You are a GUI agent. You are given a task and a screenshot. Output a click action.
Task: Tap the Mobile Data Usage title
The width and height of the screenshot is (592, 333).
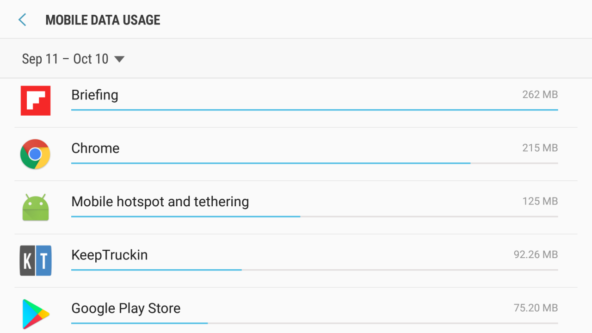(103, 20)
